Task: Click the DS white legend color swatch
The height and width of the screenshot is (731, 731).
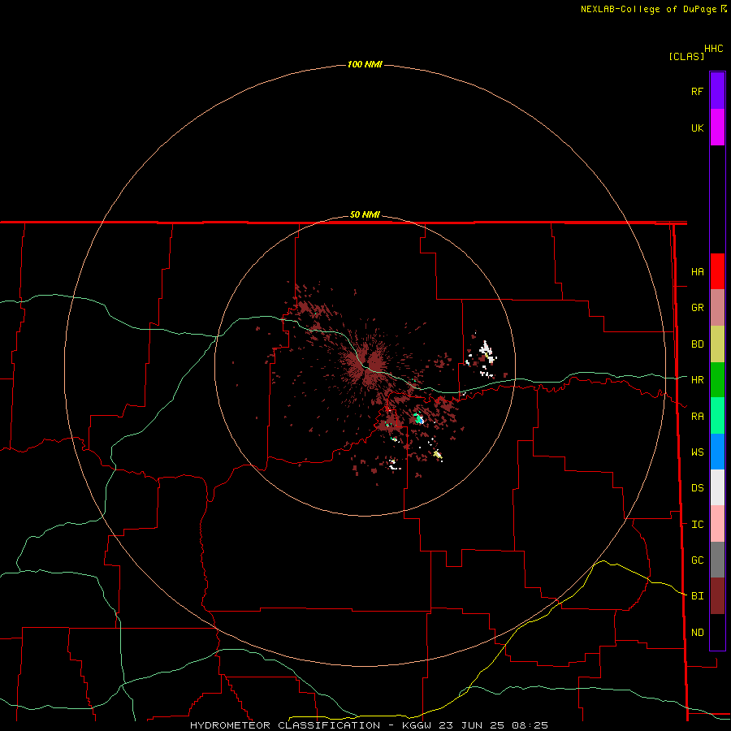Action: (717, 487)
